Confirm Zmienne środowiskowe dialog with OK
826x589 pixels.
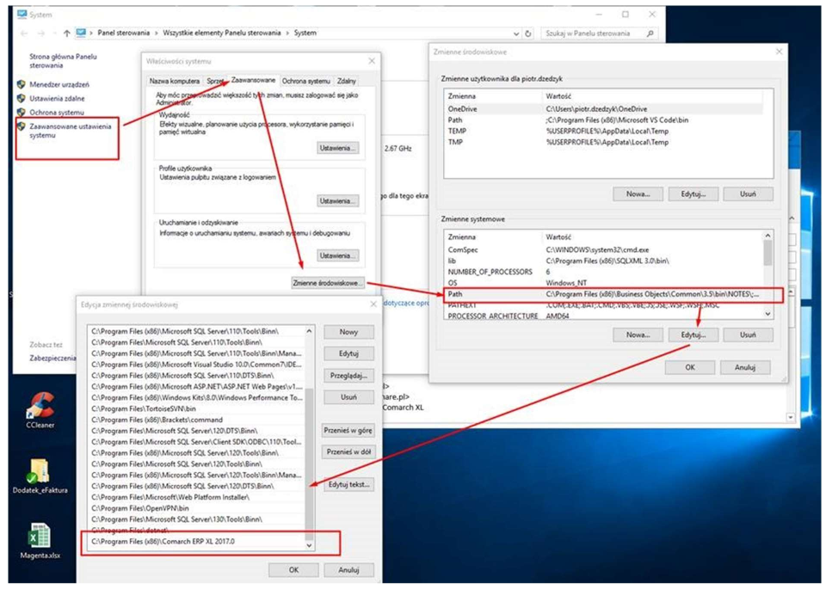pos(690,367)
